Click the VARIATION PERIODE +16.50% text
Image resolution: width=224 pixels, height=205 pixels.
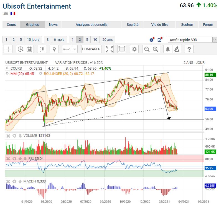[x=79, y=63]
